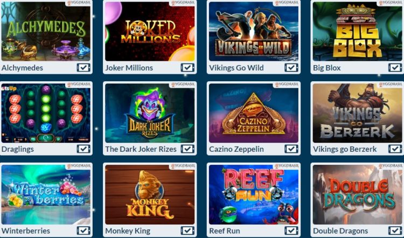Click the mobile-compatible icon beside Alchymedes
This screenshot has height=238, width=404.
click(83, 68)
